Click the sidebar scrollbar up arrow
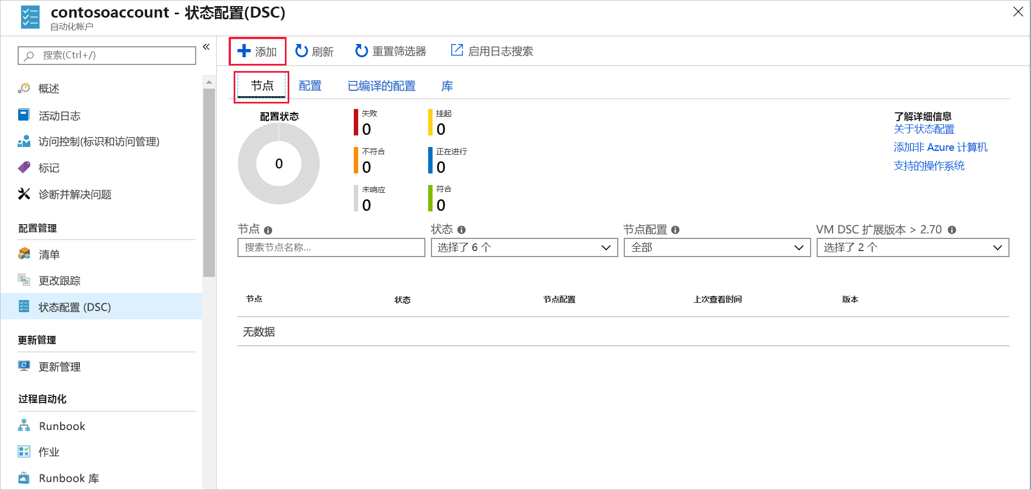Viewport: 1031px width, 490px height. (209, 82)
